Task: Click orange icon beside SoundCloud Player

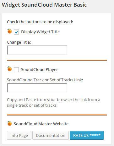Action: pos(9,69)
